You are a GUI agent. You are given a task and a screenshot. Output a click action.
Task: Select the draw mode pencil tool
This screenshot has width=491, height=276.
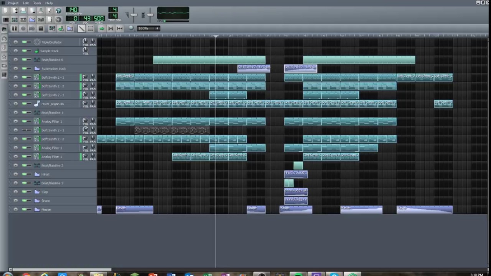point(81,29)
